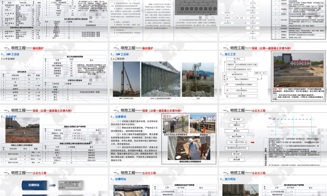This screenshot has width=327, height=196.
Task: Select the 乙炔 row in material table
Action: tap(22, 99)
